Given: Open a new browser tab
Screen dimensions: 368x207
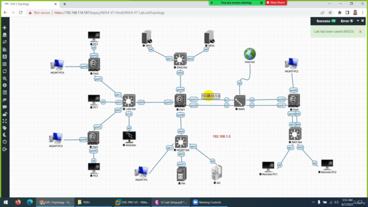Looking at the screenshot, I should click(64, 4).
